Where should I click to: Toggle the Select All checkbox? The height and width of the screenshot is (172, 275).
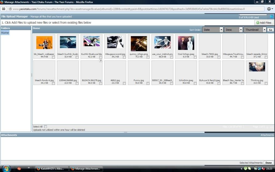coord(46,127)
